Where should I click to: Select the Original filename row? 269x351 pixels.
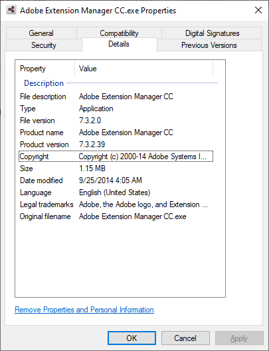[116, 216]
